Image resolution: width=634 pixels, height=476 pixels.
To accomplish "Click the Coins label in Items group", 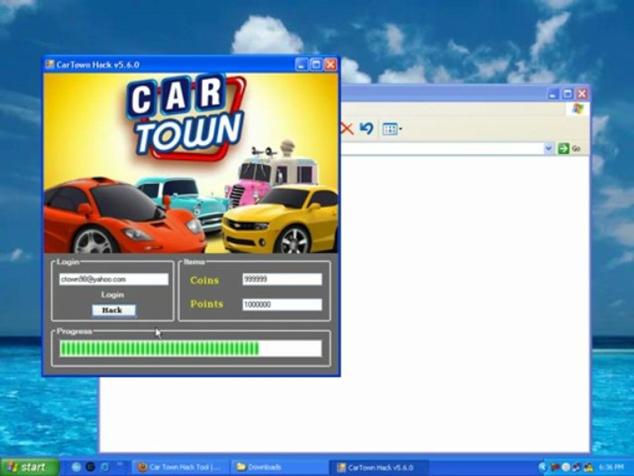I will pos(205,280).
